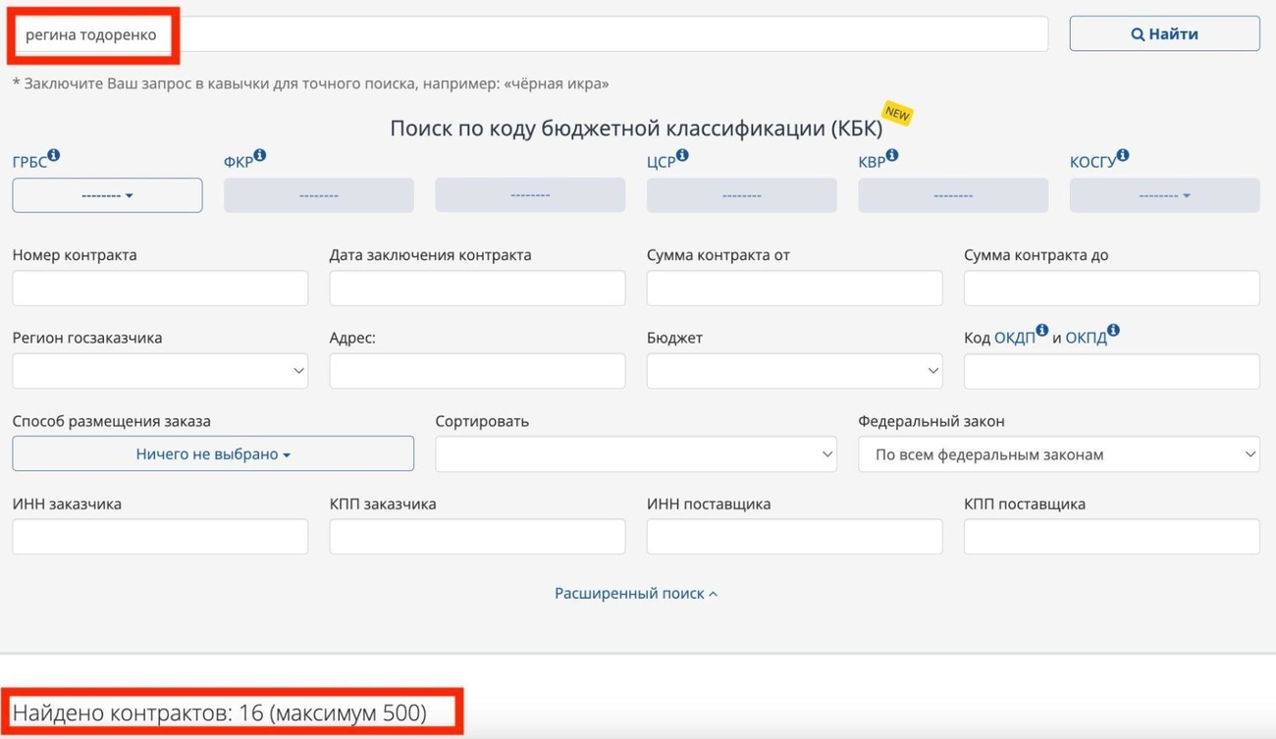1276x739 pixels.
Task: Expand the КОСГУ dropdown
Action: (x=1164, y=195)
